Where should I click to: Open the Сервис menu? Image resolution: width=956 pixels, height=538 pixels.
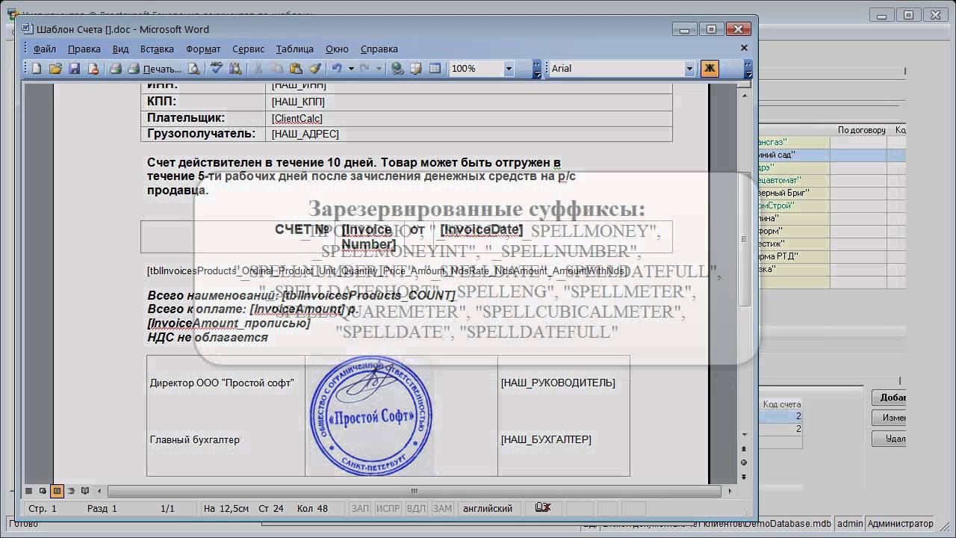(x=248, y=49)
